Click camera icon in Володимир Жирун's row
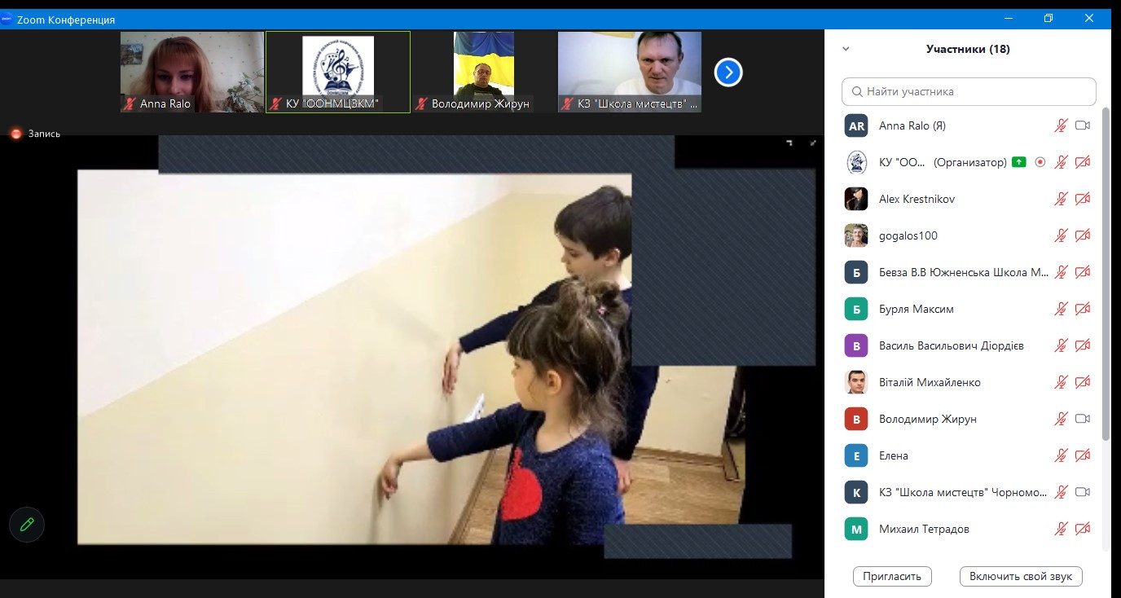 click(x=1083, y=419)
